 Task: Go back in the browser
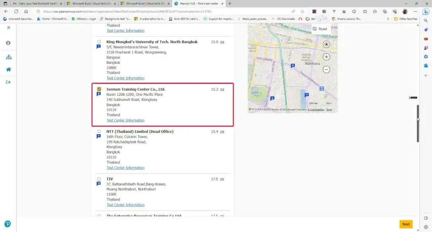coord(6,11)
